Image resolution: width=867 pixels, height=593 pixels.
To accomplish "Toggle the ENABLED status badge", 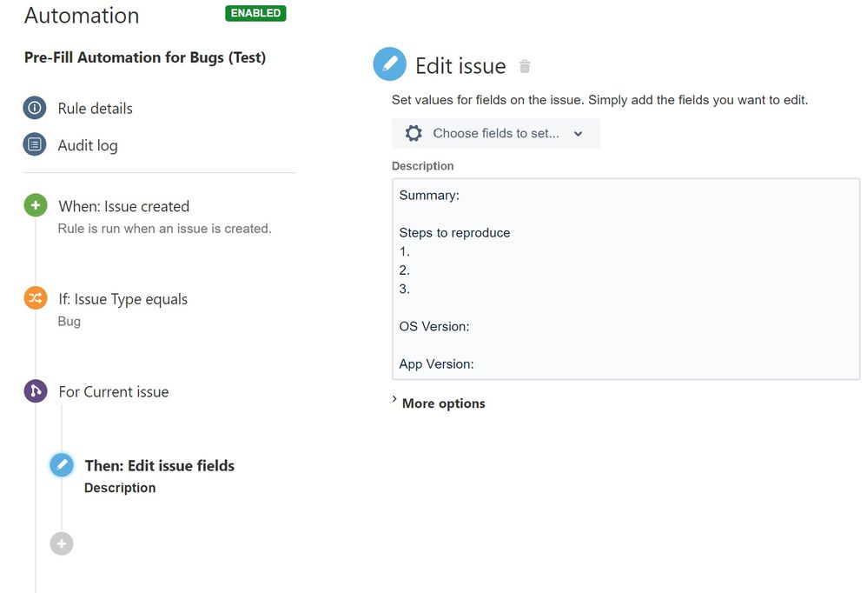I will point(255,13).
